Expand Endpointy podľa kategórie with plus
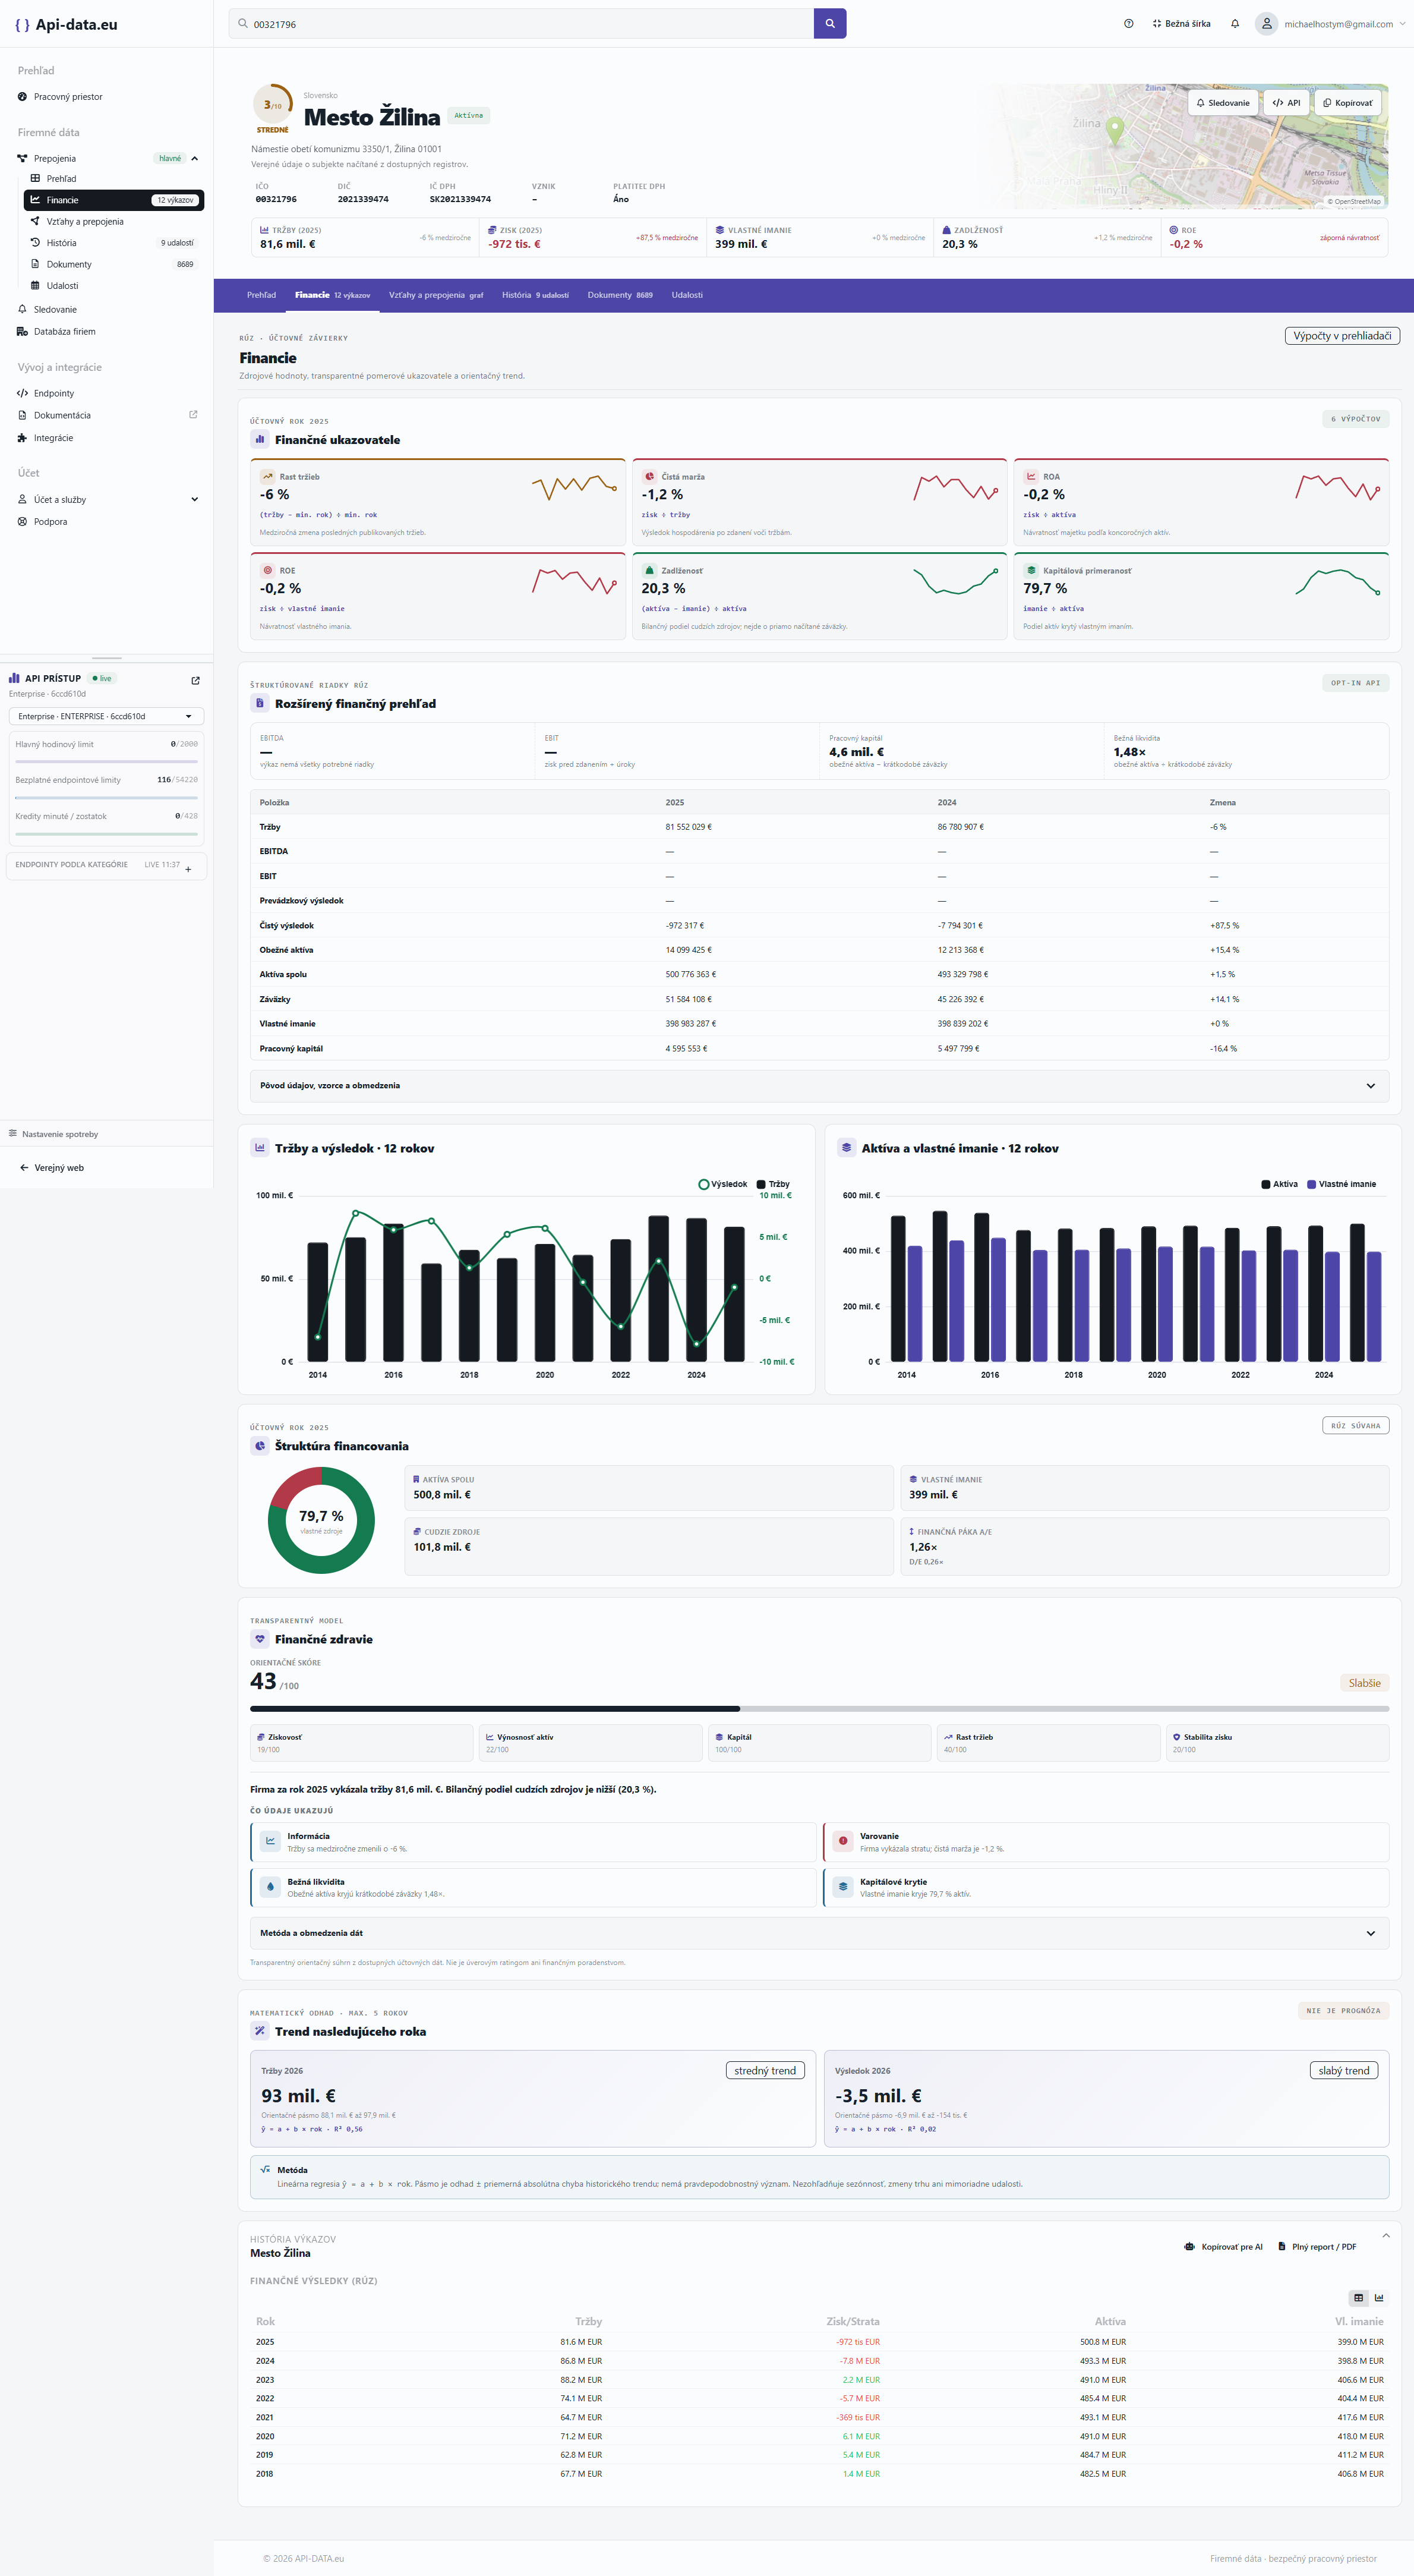 (188, 869)
